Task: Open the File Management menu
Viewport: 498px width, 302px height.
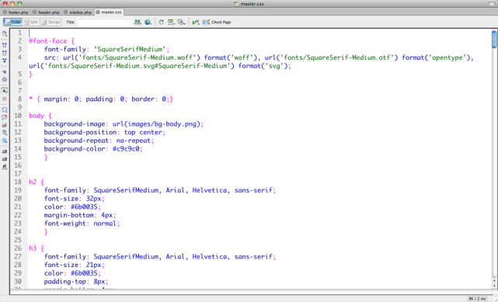Action: (138, 23)
